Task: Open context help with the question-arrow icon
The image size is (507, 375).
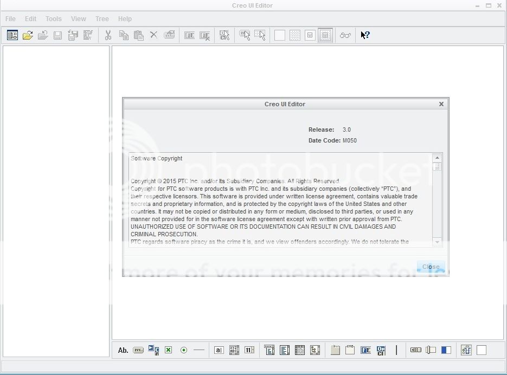Action: pos(365,35)
